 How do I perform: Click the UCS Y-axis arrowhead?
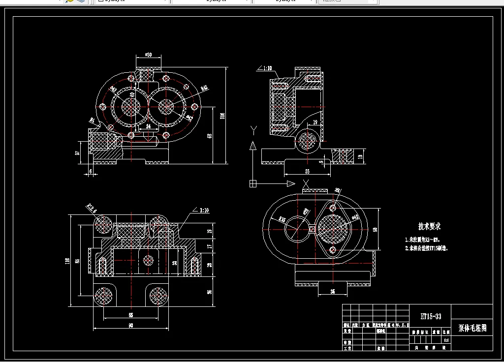tap(253, 146)
